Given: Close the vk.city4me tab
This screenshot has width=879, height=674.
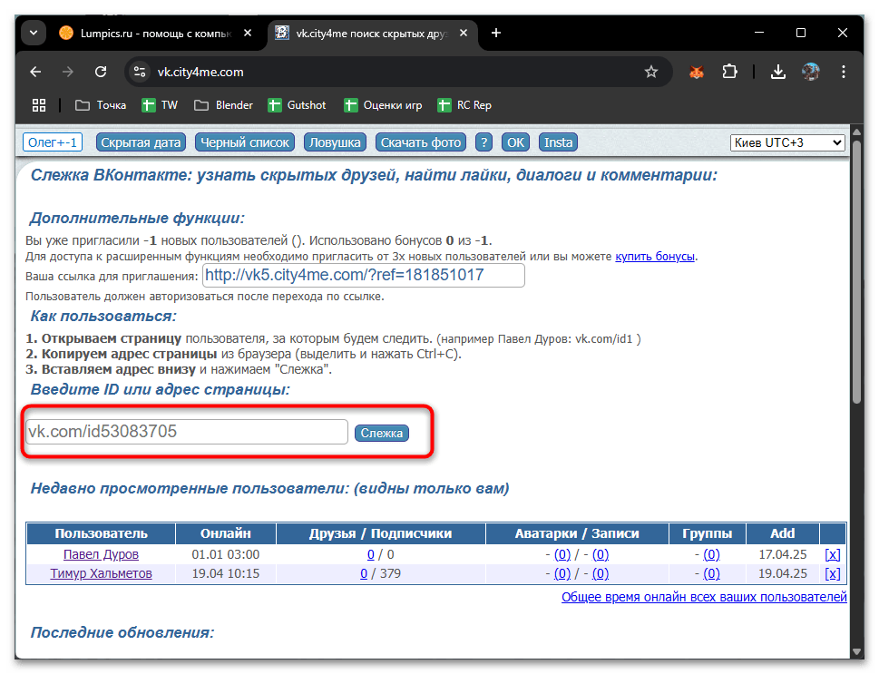Looking at the screenshot, I should (x=464, y=33).
